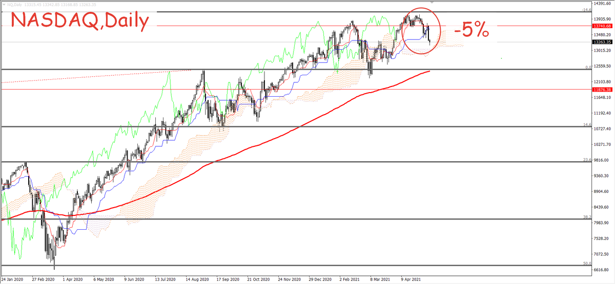615x284 pixels.
Task: Click the 8904.60 price axis label
Action: coord(601,191)
